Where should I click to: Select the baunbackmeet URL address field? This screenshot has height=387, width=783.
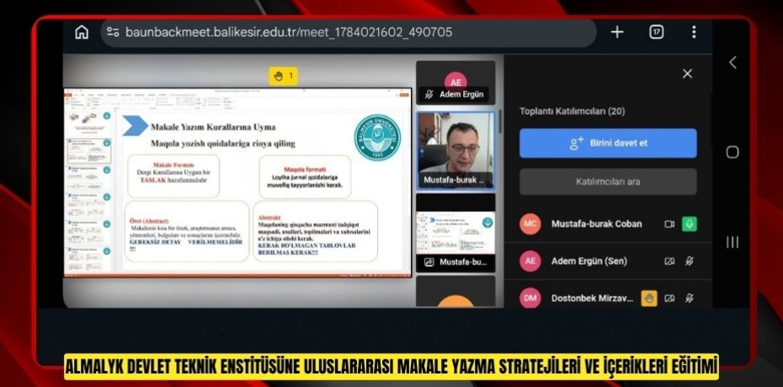(349, 33)
